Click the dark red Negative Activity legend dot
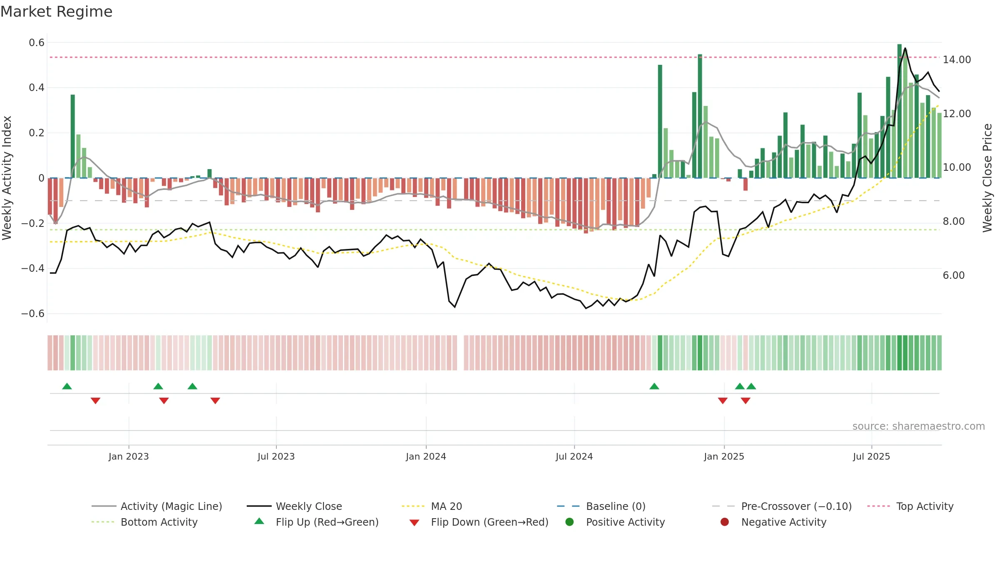This screenshot has width=999, height=561. 725,522
